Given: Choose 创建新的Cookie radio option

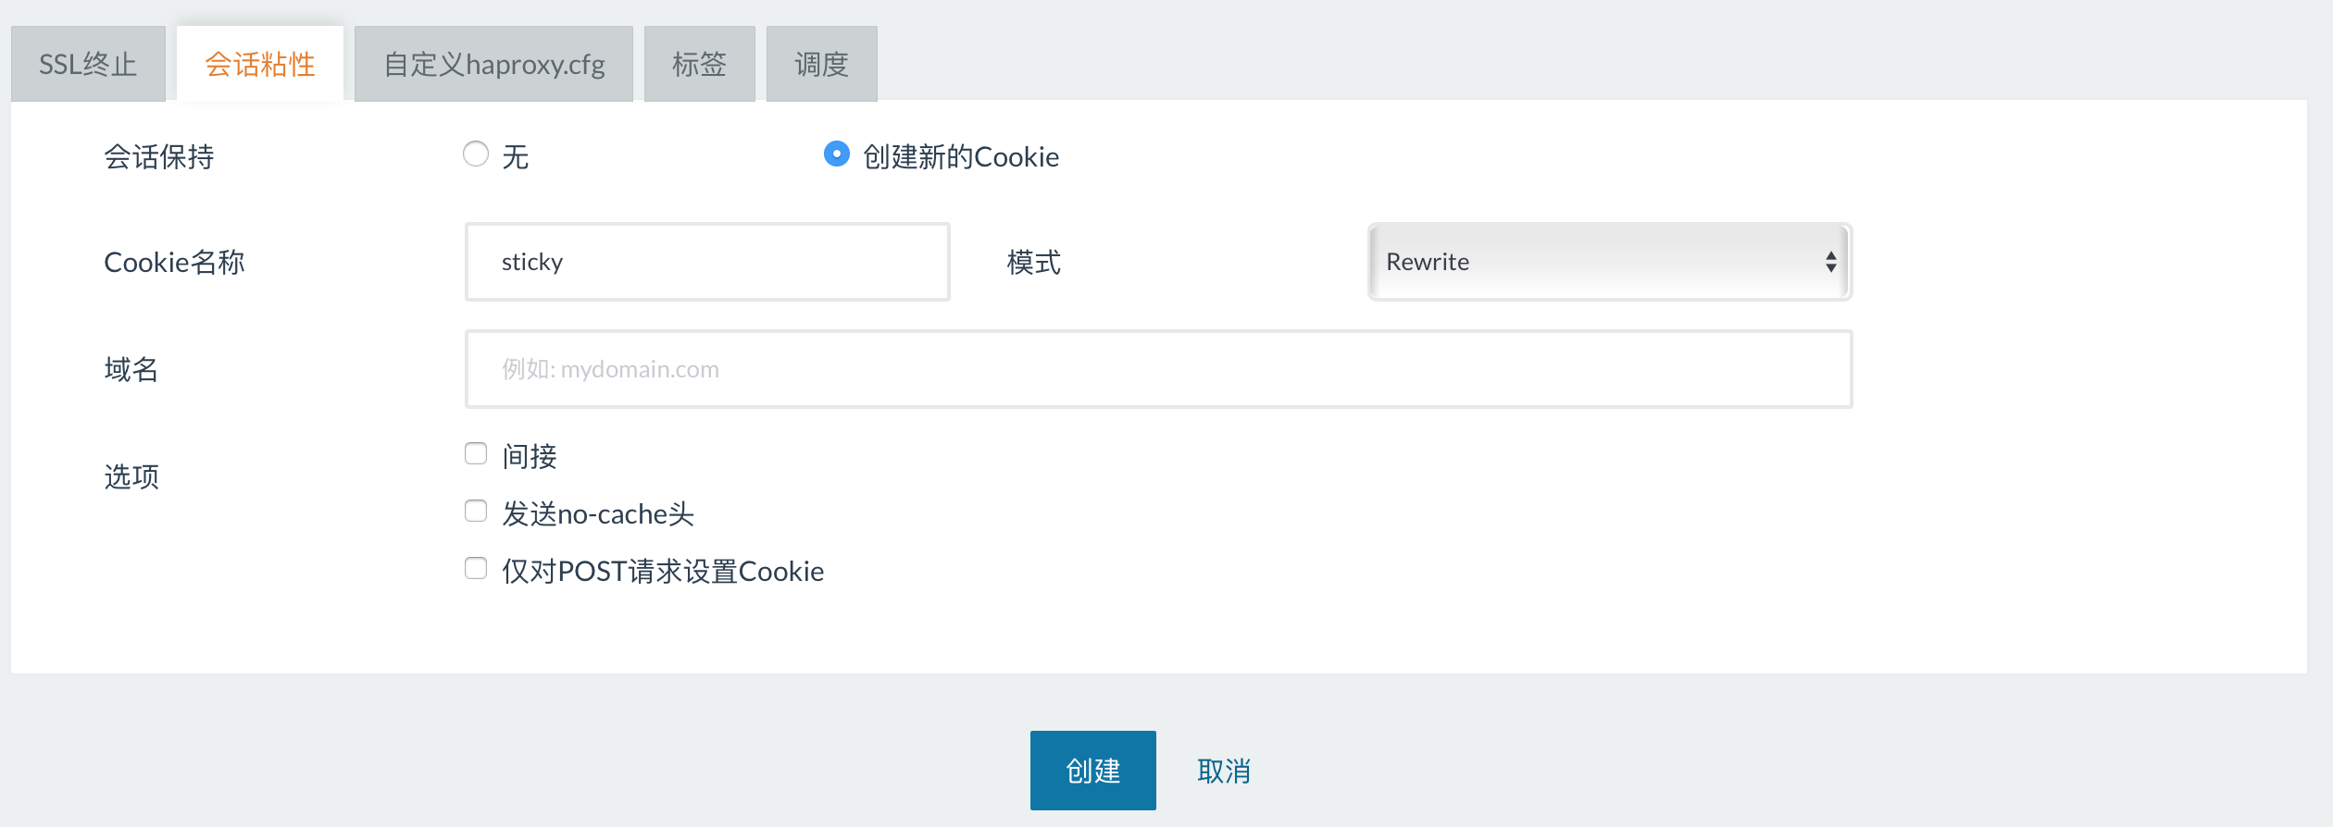Looking at the screenshot, I should 837,154.
